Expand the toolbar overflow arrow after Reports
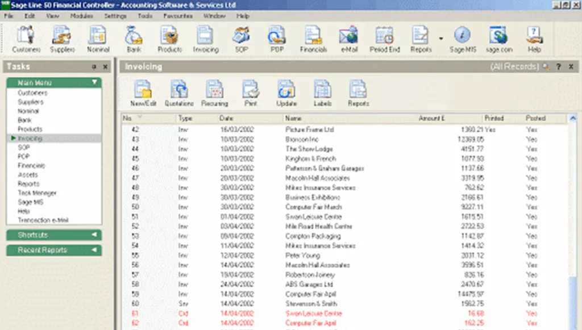Screen dimensions: 582x330 point(441,39)
